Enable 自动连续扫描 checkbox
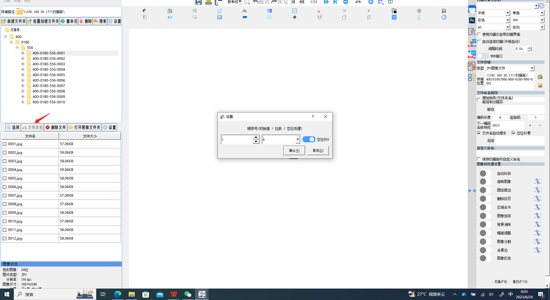The image size is (550, 300). [479, 42]
